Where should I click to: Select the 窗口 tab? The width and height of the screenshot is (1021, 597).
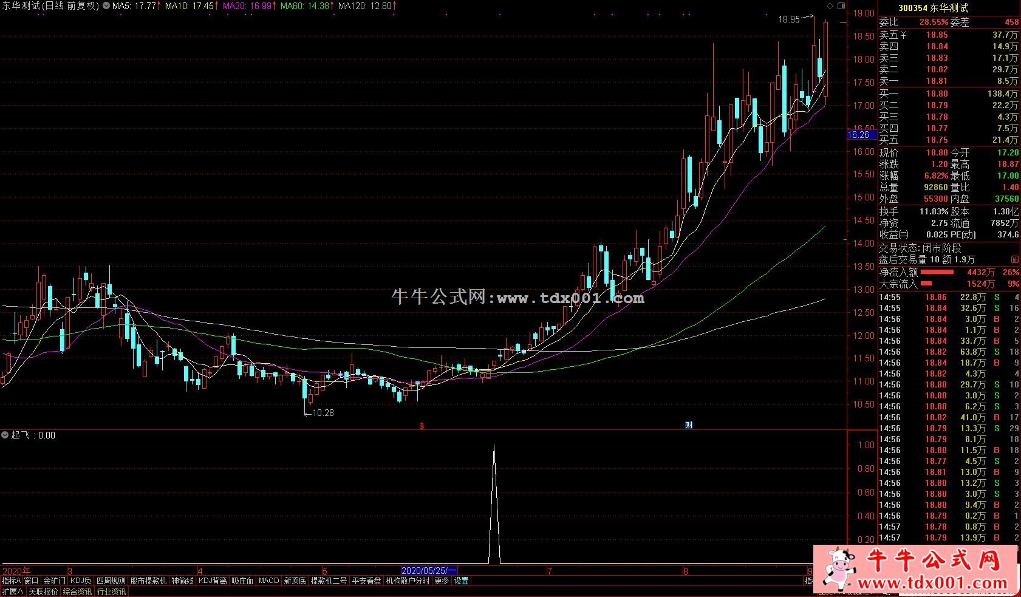31,581
